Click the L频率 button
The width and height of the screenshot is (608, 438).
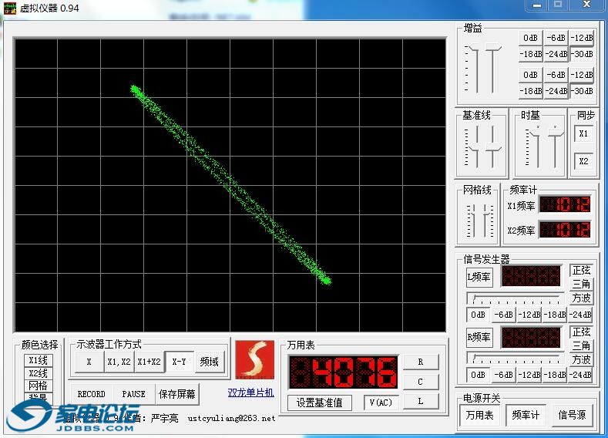[x=479, y=277]
